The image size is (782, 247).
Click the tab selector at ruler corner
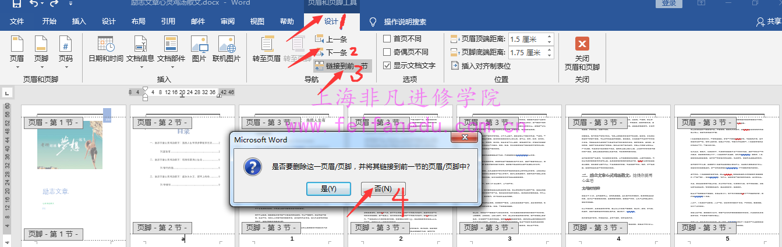point(7,92)
